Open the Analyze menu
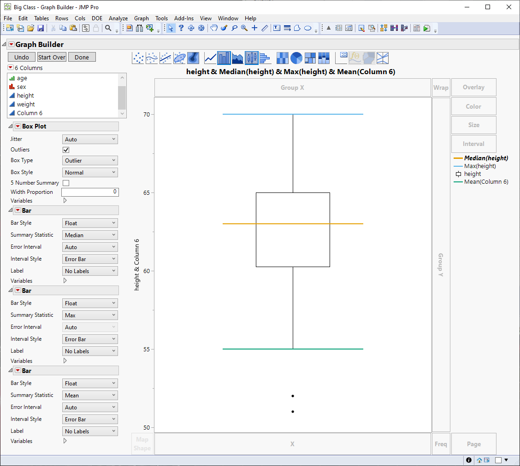The height and width of the screenshot is (466, 520). tap(118, 18)
